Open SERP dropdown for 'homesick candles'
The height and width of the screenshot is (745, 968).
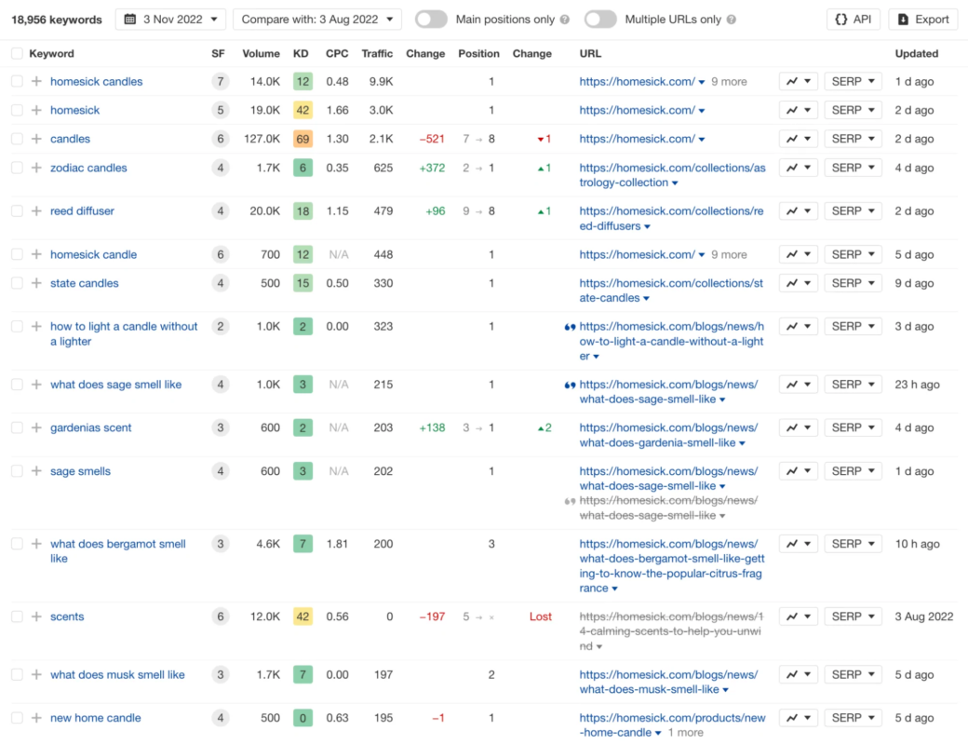[x=853, y=81]
